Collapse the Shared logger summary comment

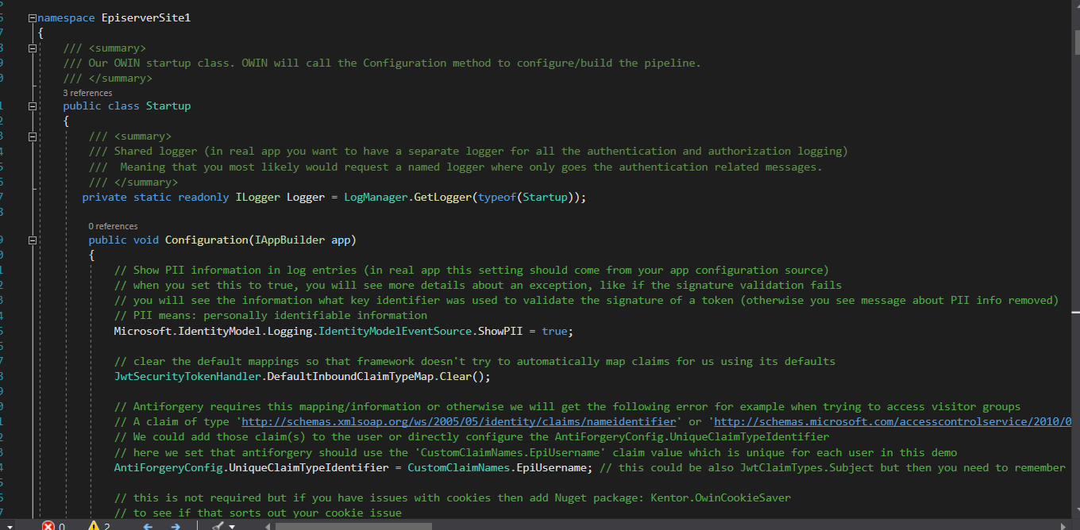[32, 136]
